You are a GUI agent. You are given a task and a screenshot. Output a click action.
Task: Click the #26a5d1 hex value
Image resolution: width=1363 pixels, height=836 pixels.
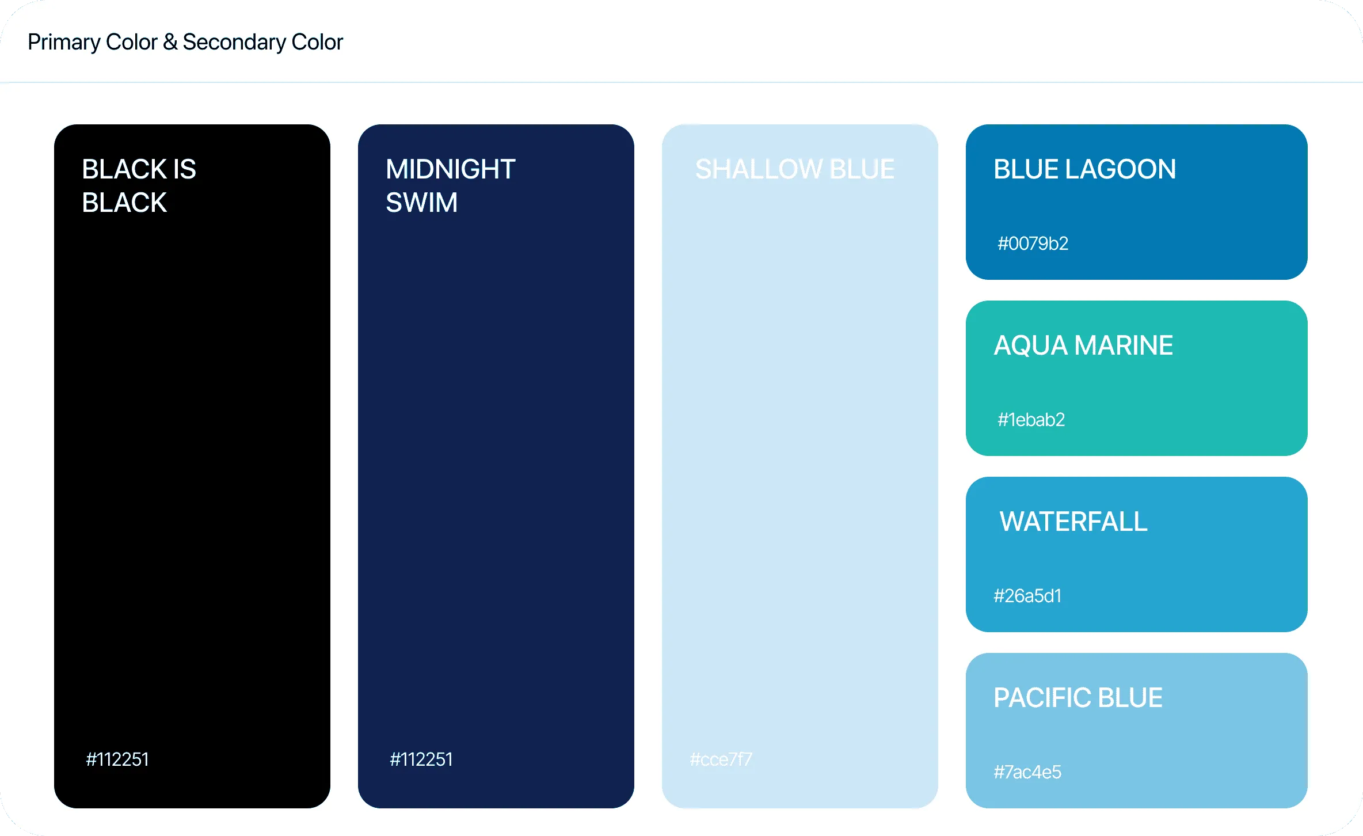click(x=1027, y=596)
